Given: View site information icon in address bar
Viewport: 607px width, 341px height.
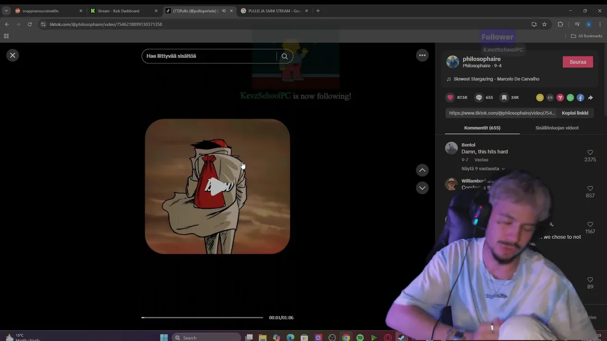Looking at the screenshot, I should pos(43,24).
